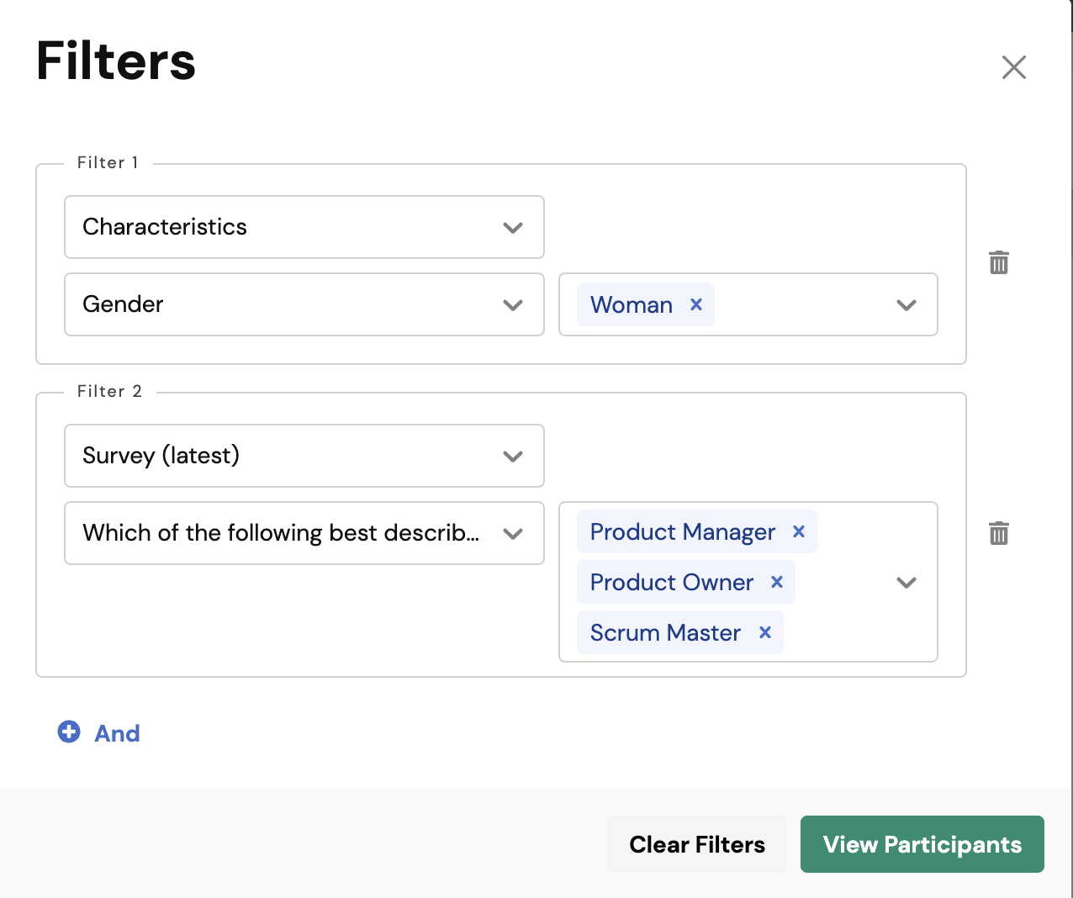The image size is (1073, 898).
Task: Expand the gender values chevron
Action: 906,305
